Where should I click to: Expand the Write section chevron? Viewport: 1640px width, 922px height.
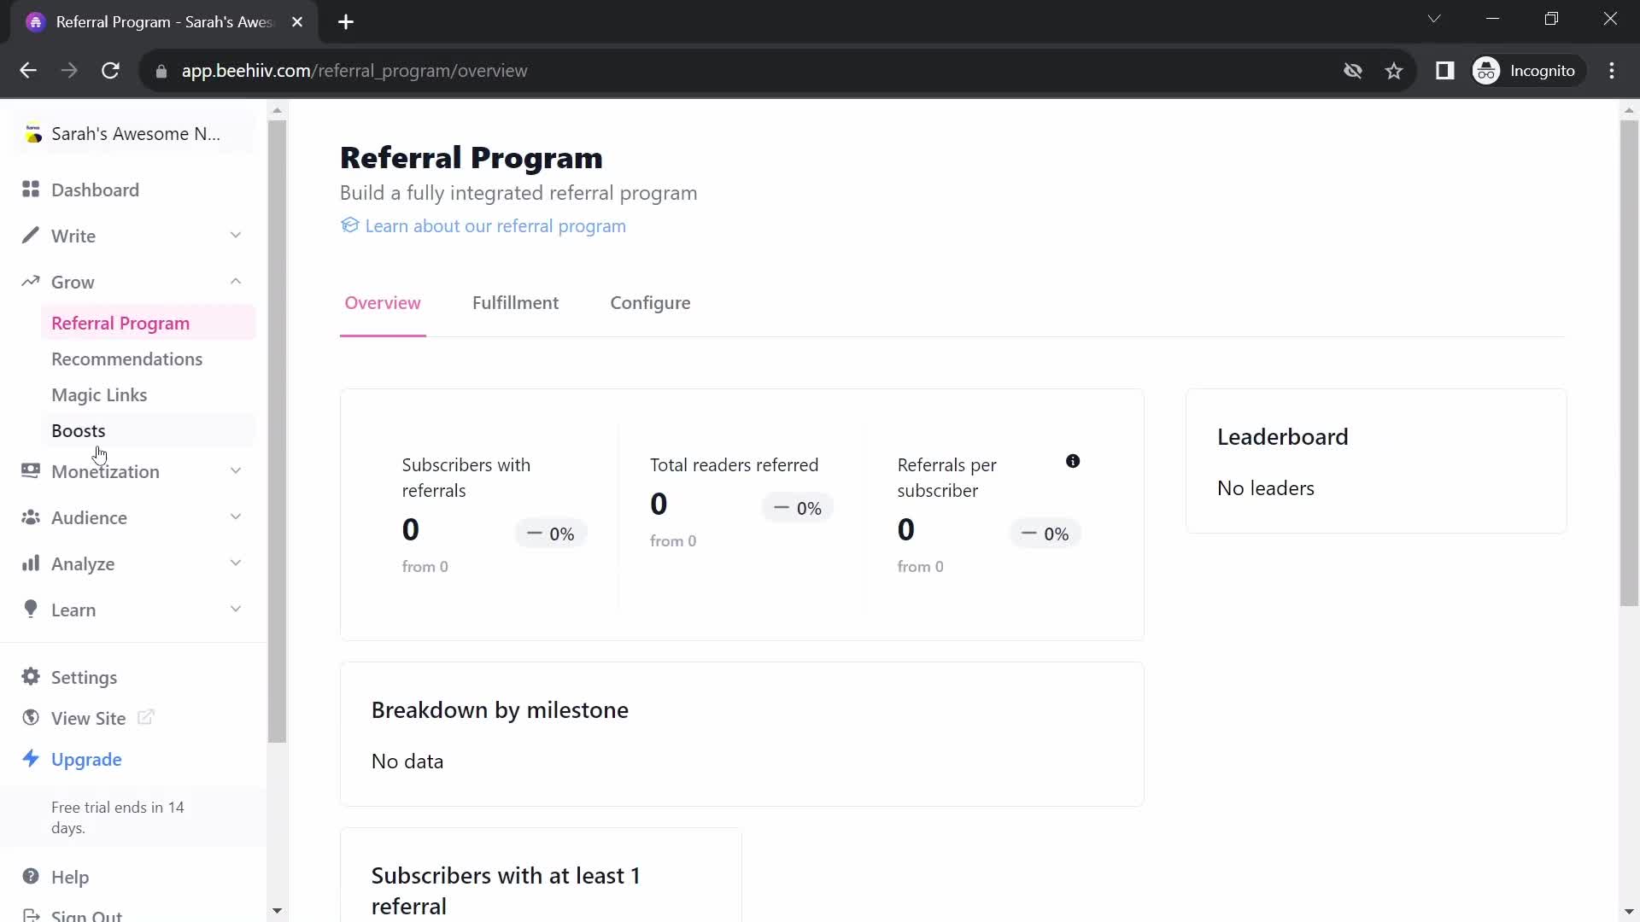point(237,236)
